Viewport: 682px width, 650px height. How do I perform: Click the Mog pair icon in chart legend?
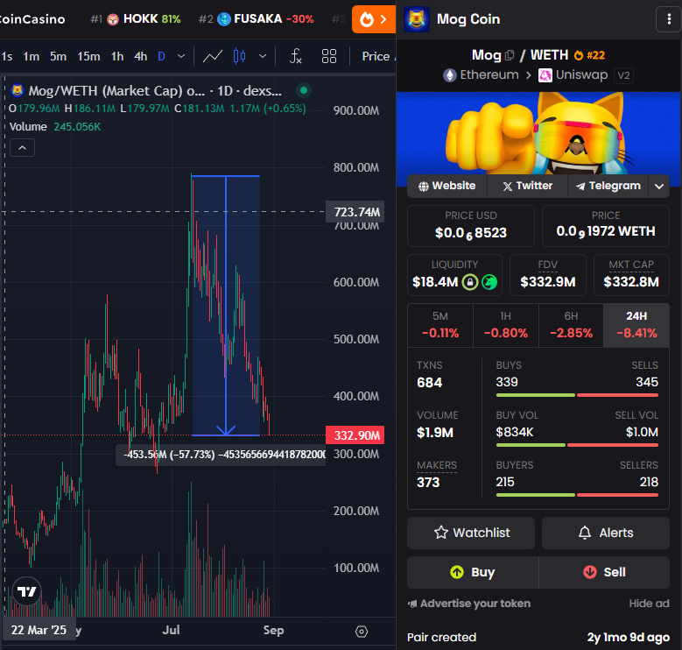coord(18,90)
